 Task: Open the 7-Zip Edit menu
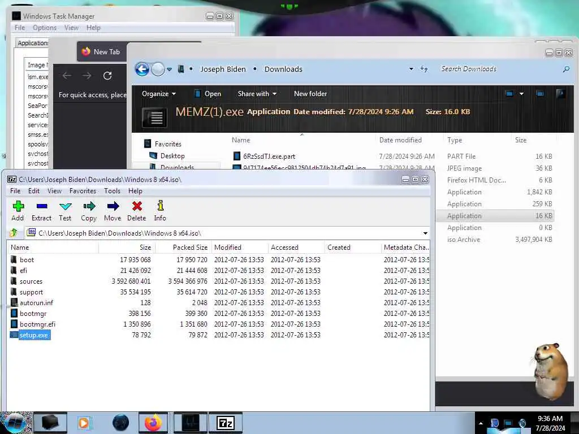point(33,191)
